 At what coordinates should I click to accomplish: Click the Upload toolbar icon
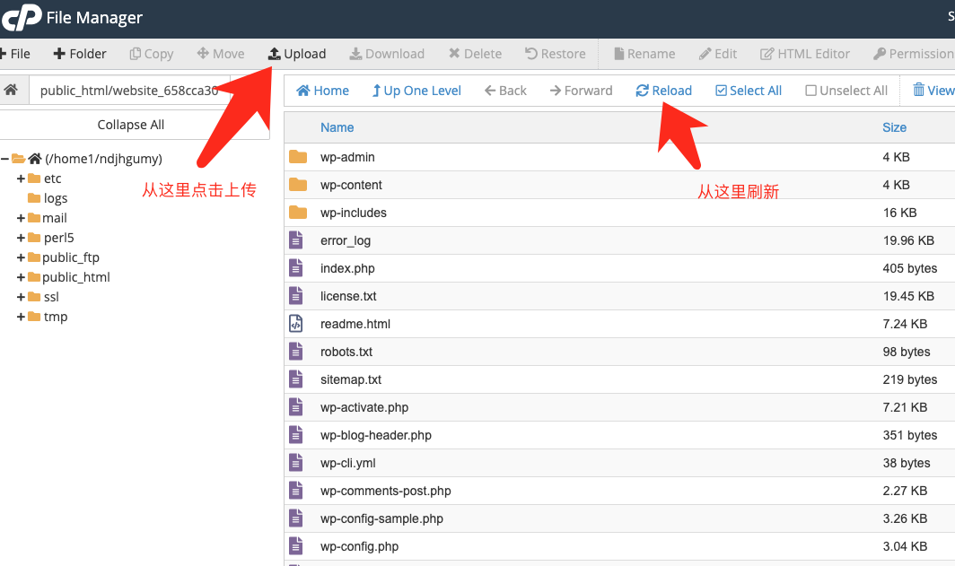click(275, 54)
